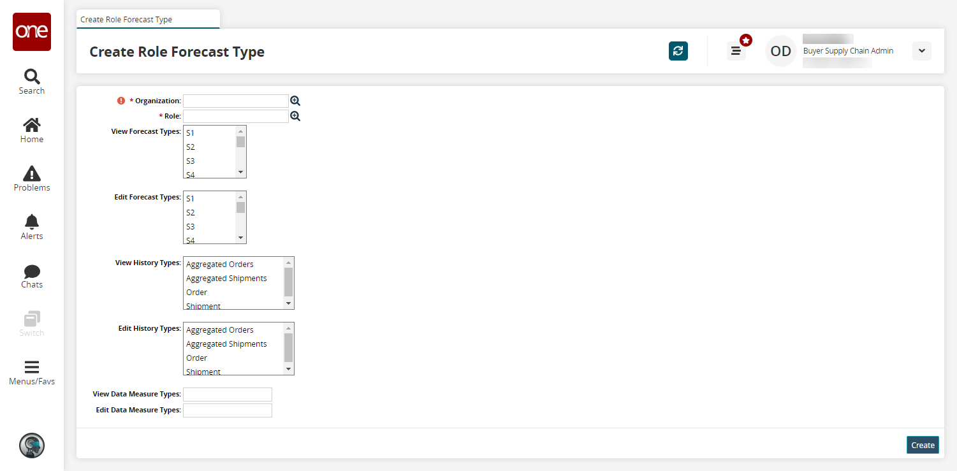This screenshot has width=957, height=471.
Task: Select S1 in Edit Forecast Types
Action: pyautogui.click(x=210, y=199)
